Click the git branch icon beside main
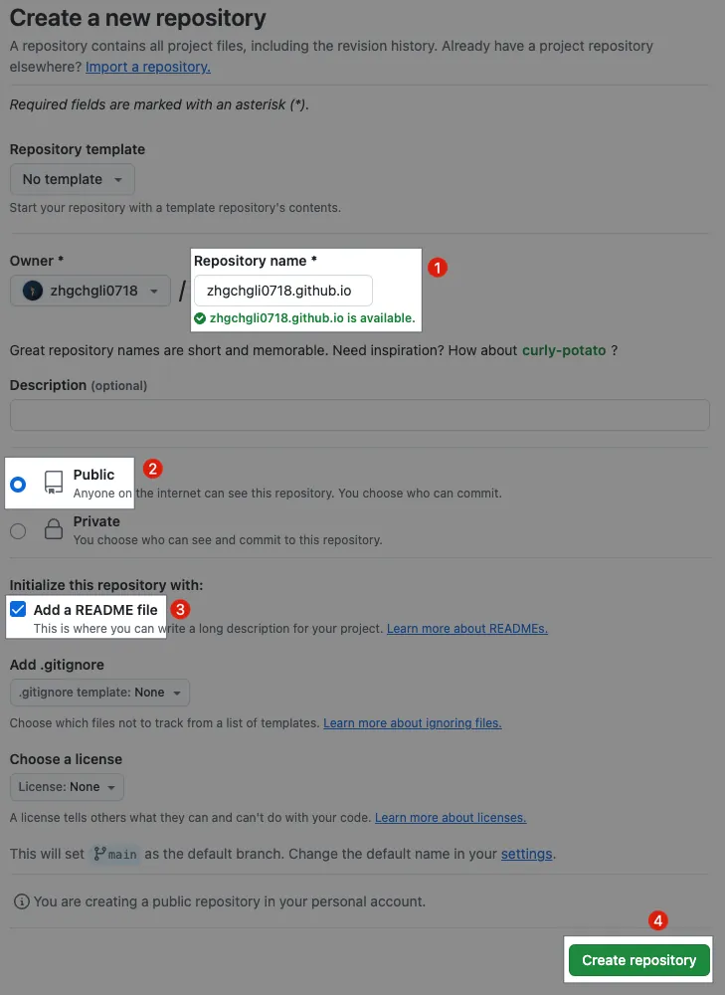 [99, 854]
